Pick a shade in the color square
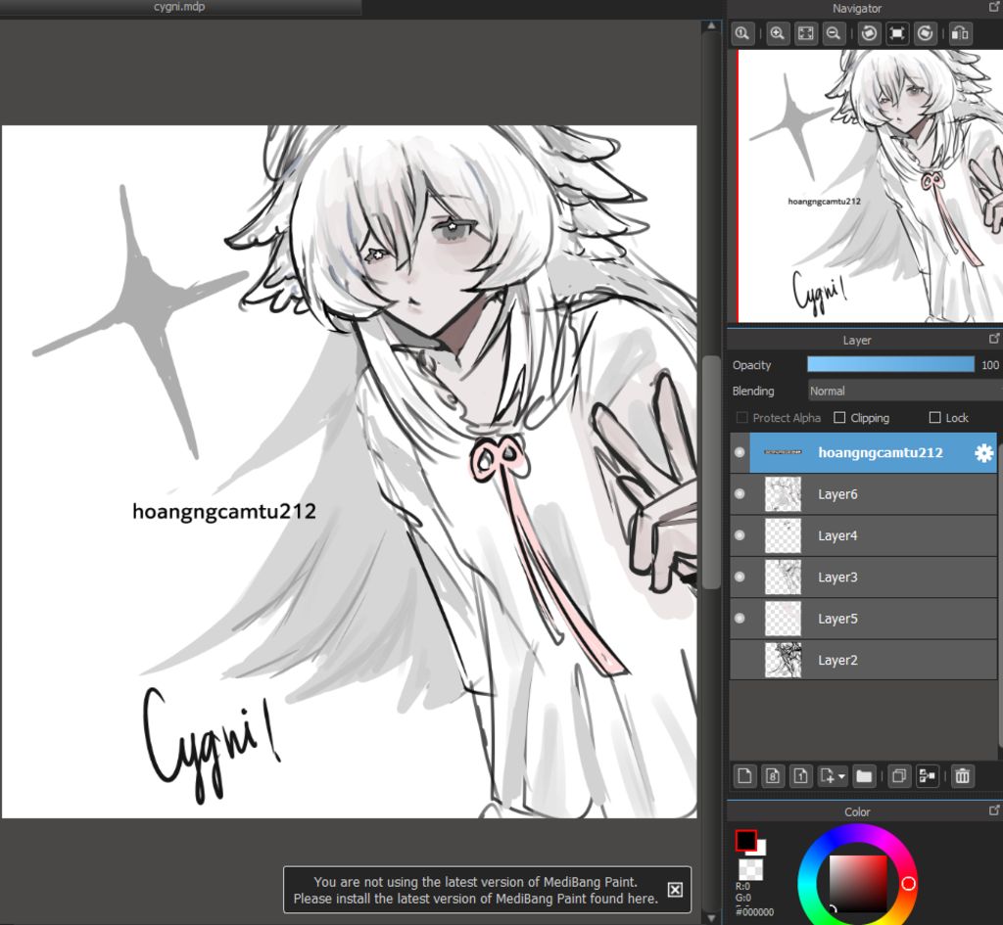Image resolution: width=1003 pixels, height=925 pixels. (x=858, y=884)
